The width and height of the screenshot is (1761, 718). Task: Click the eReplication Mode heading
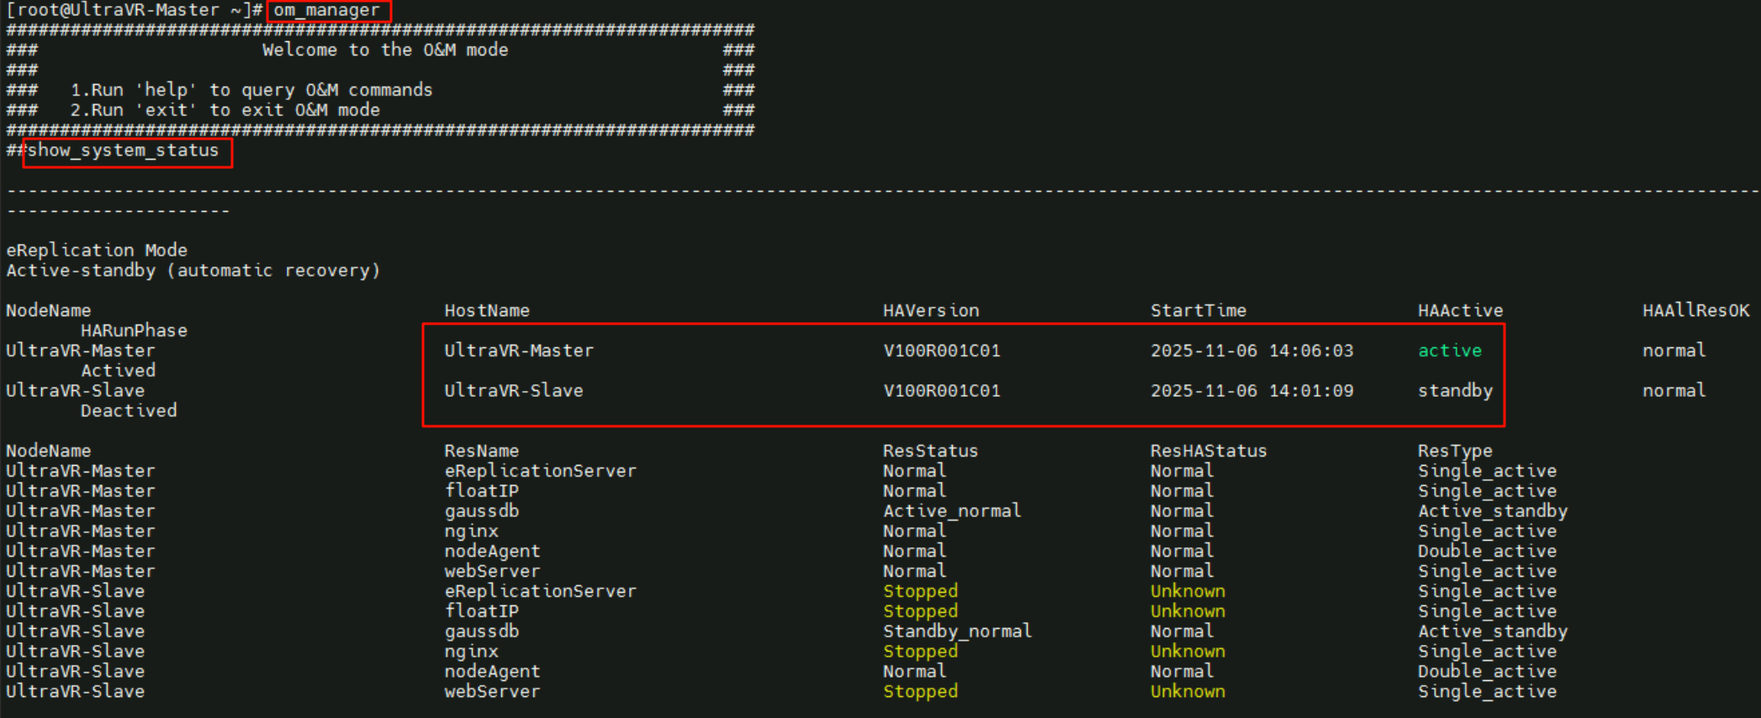click(97, 250)
